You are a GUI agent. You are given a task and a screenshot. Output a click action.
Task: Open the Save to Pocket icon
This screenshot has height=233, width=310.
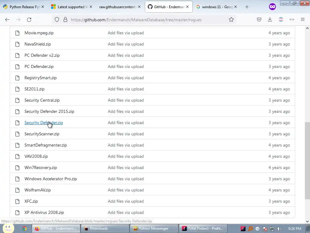[259, 19]
